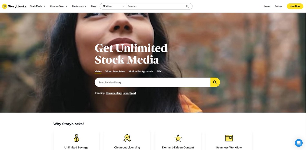Go to the Pricing page

278,6
